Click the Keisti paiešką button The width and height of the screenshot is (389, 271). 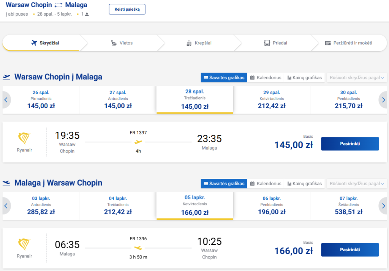127,9
